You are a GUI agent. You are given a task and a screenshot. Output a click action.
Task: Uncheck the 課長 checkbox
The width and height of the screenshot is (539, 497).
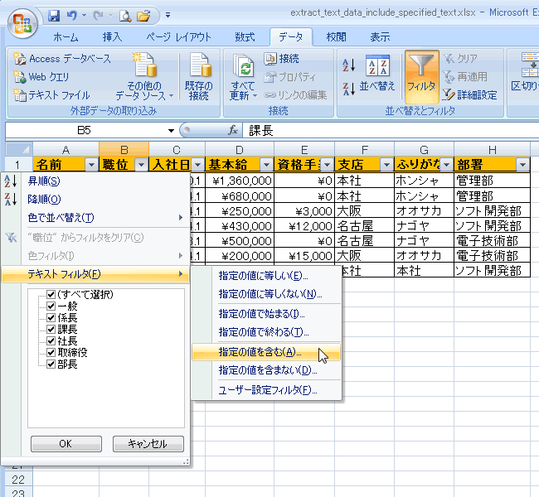tap(51, 330)
